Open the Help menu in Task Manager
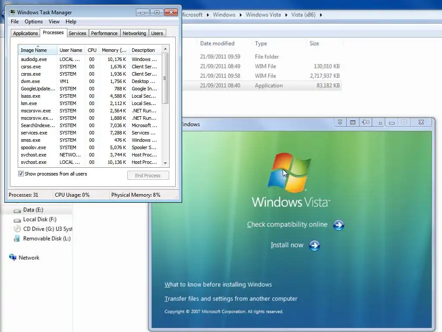The width and height of the screenshot is (442, 332). click(71, 22)
